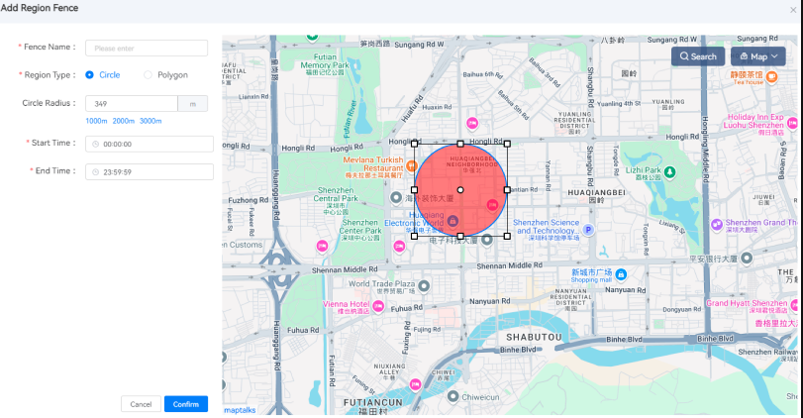Click the top-right resize handle of the fence
Screen dimensions: 803x418
click(507, 144)
